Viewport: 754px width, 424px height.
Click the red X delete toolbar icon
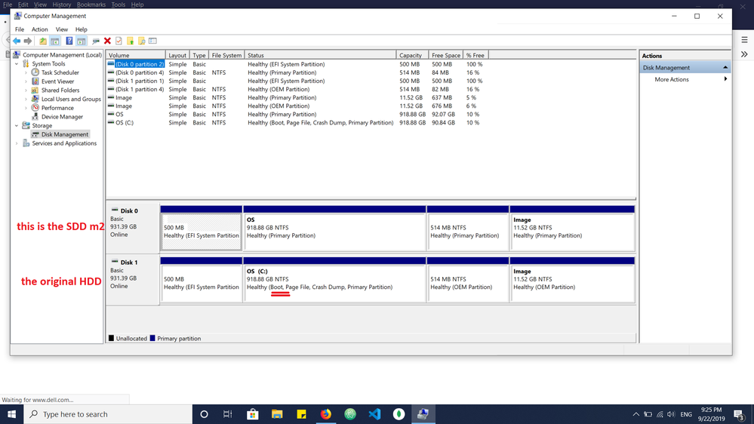107,41
